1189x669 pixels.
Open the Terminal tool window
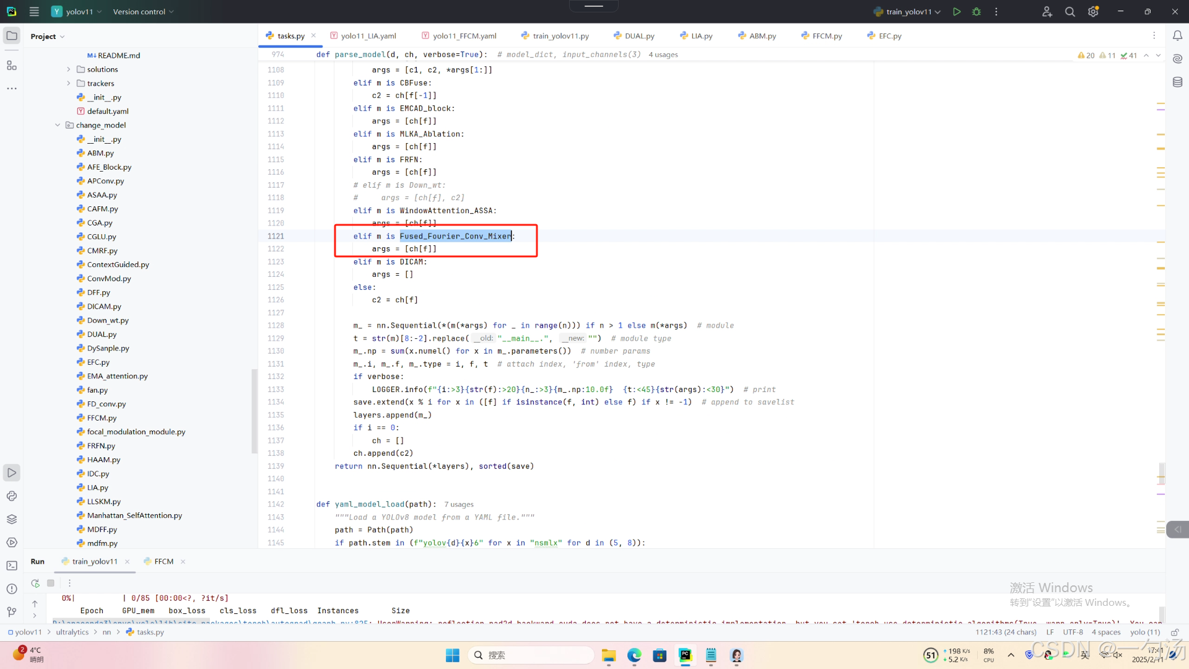coord(12,566)
